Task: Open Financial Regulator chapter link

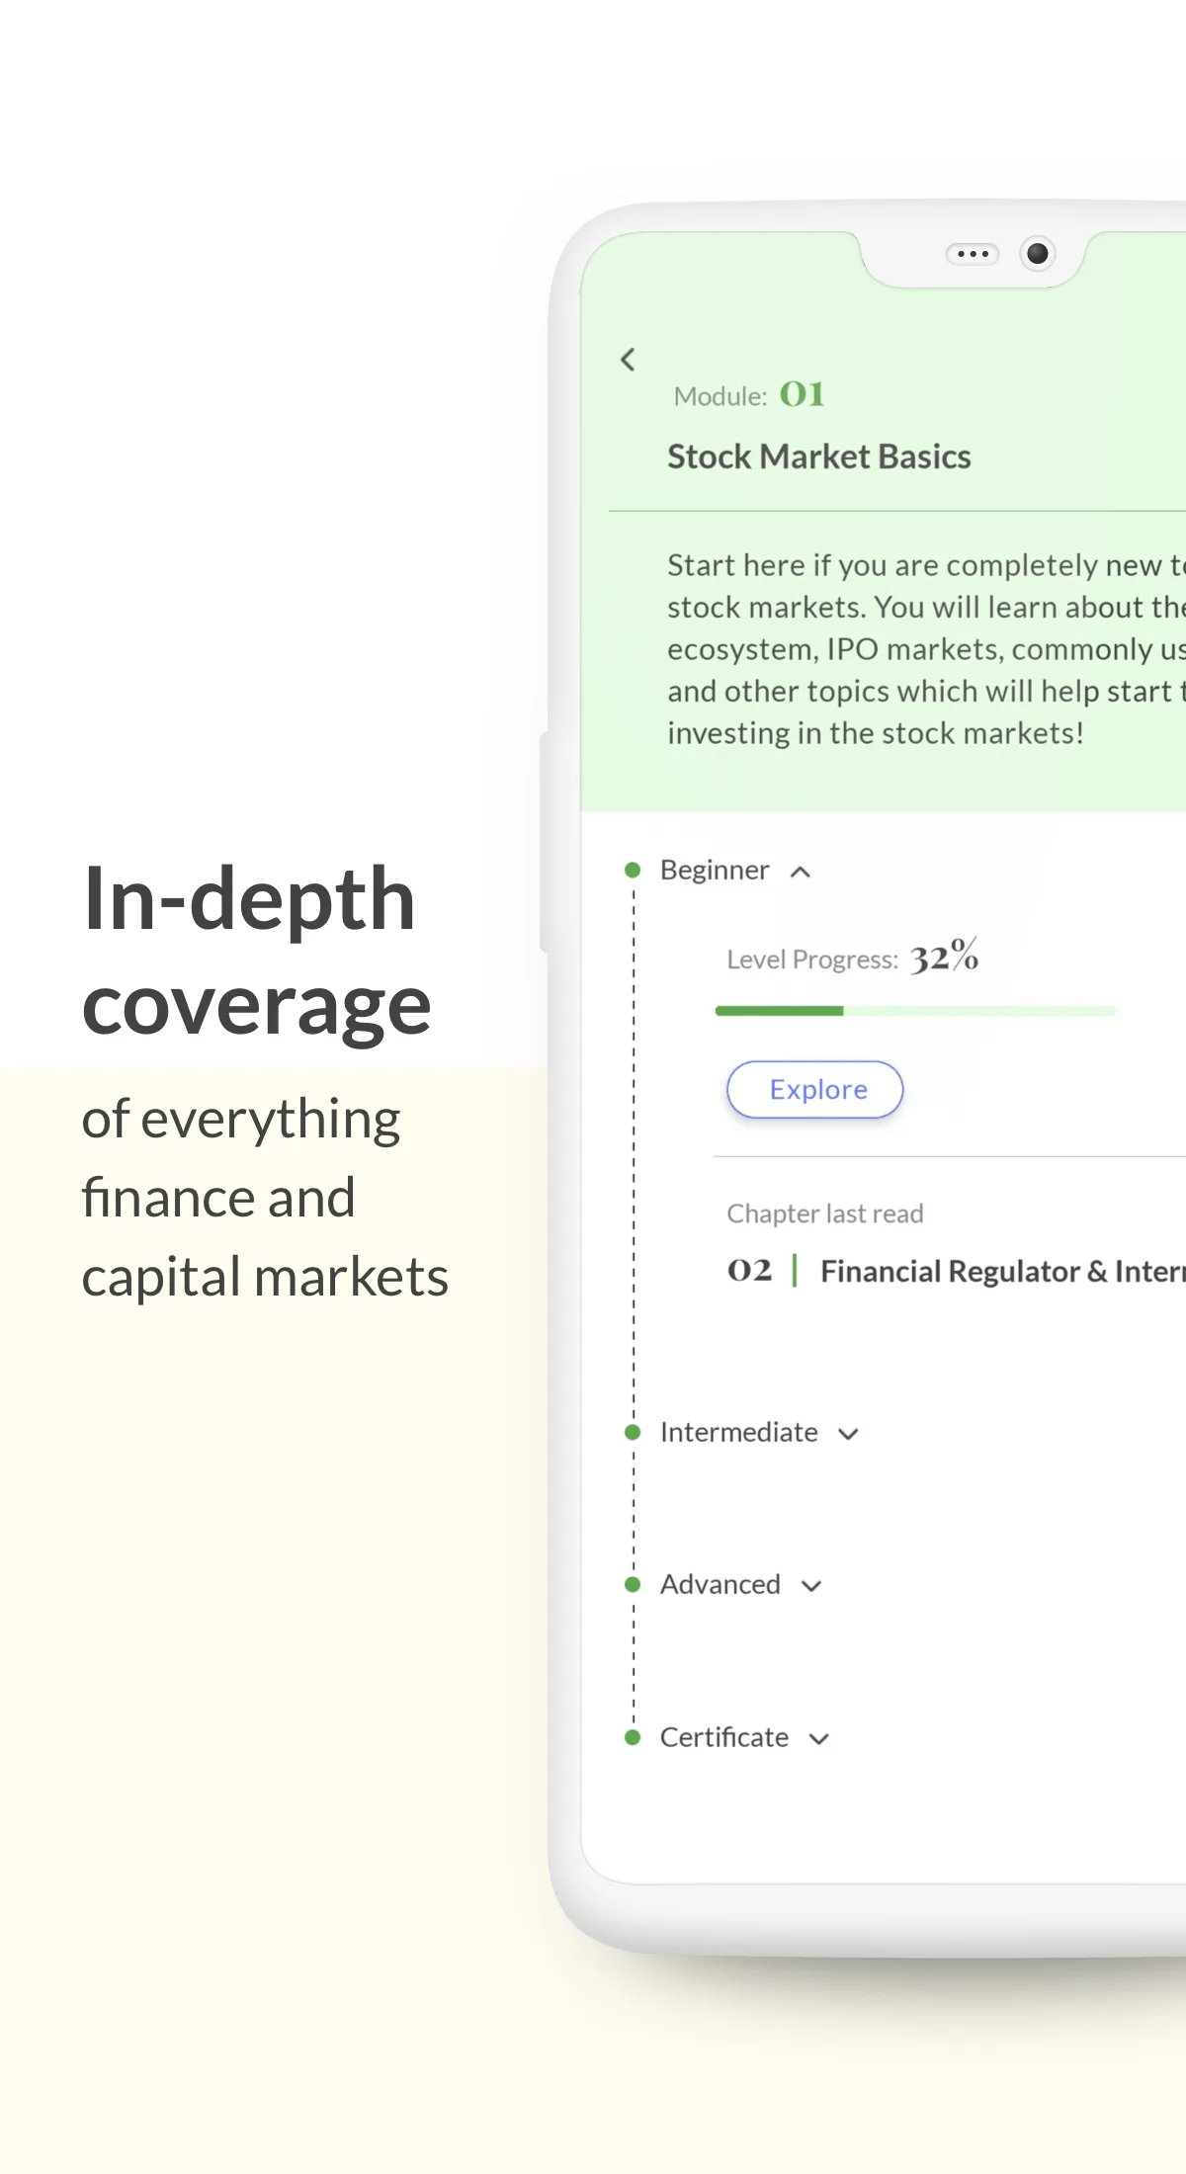Action: 1002,1271
